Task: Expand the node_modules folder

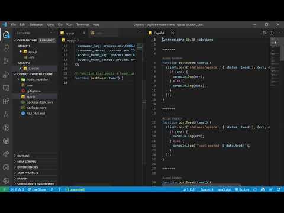Action: [x=34, y=80]
